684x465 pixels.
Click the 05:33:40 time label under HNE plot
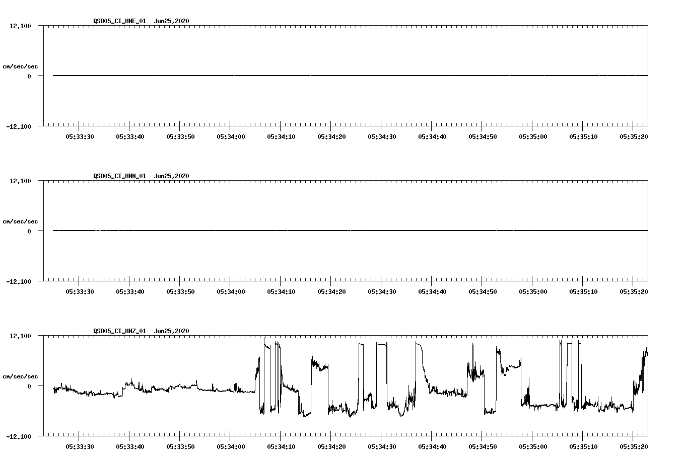pos(130,137)
